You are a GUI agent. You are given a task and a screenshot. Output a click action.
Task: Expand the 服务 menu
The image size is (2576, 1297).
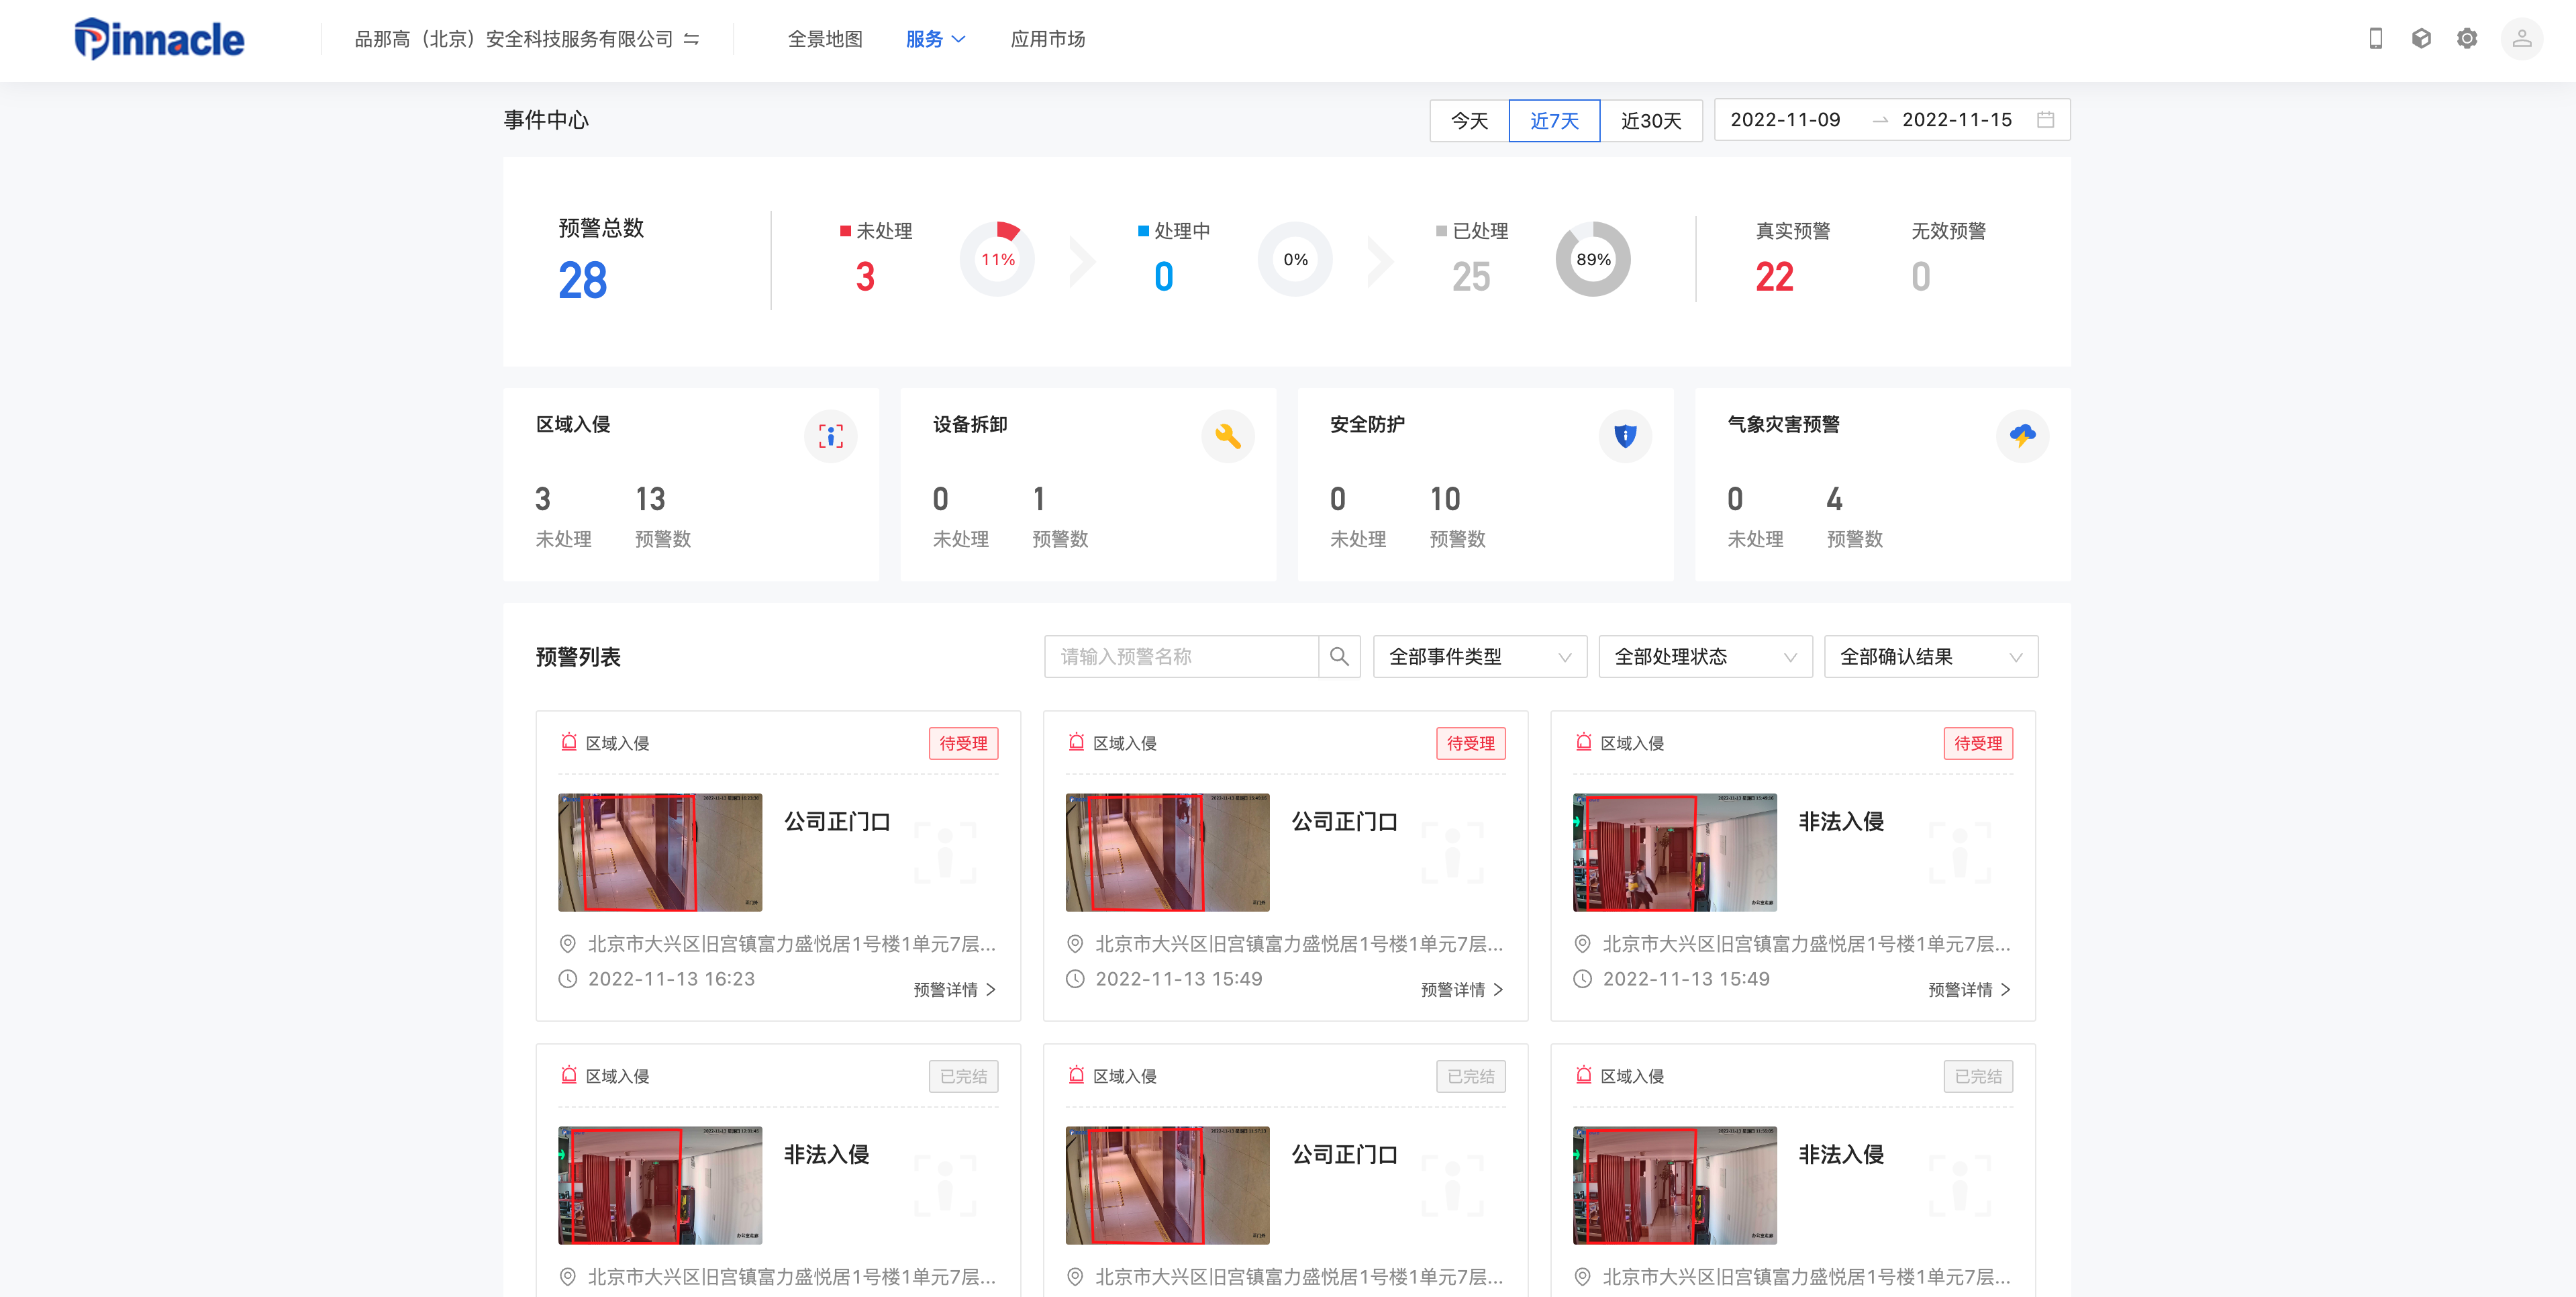935,39
